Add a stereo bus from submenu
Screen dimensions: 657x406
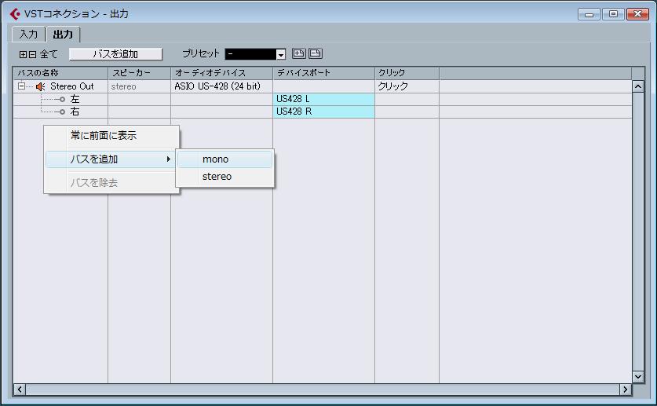tap(224, 177)
